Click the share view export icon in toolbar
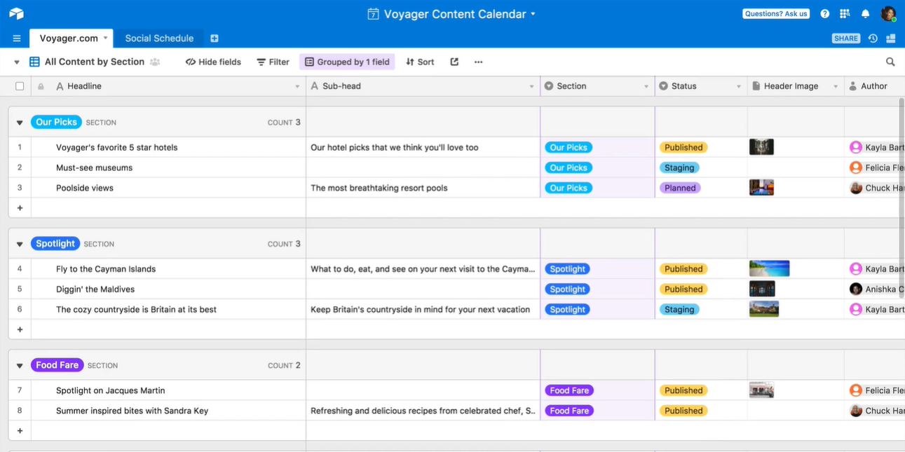The height and width of the screenshot is (452, 905). tap(454, 62)
